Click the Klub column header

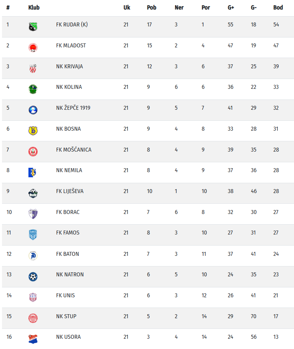(34, 8)
